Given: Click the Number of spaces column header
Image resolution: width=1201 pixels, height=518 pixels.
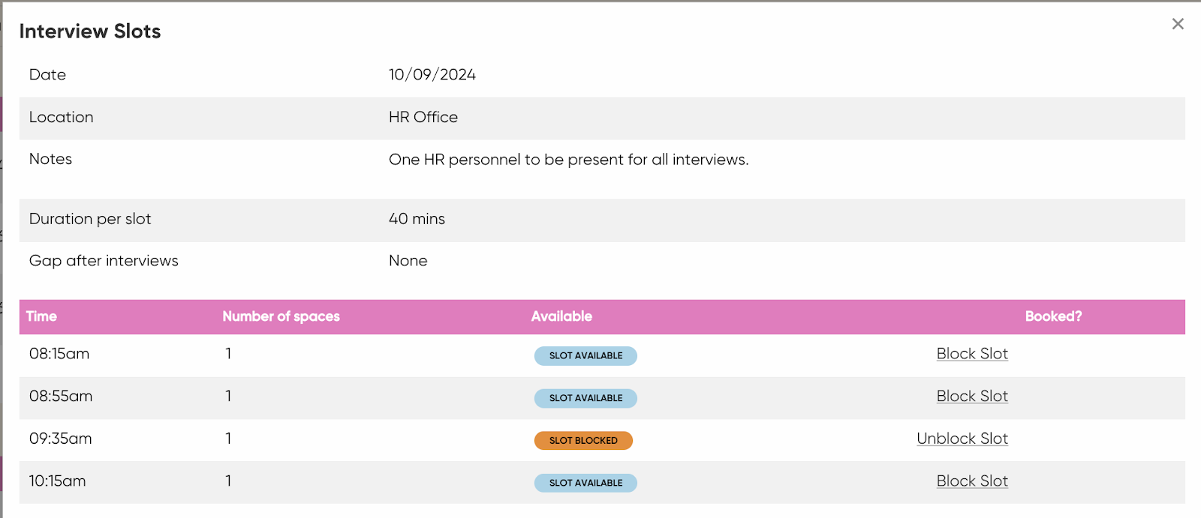Looking at the screenshot, I should [x=281, y=316].
